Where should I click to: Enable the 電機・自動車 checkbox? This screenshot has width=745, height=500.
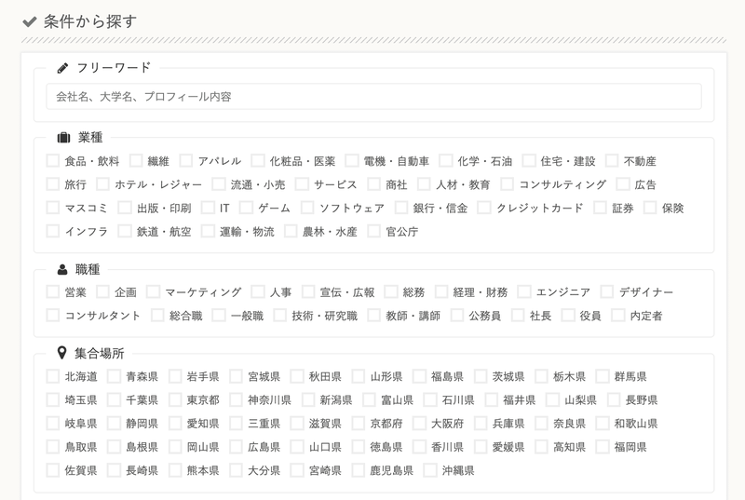coord(352,160)
